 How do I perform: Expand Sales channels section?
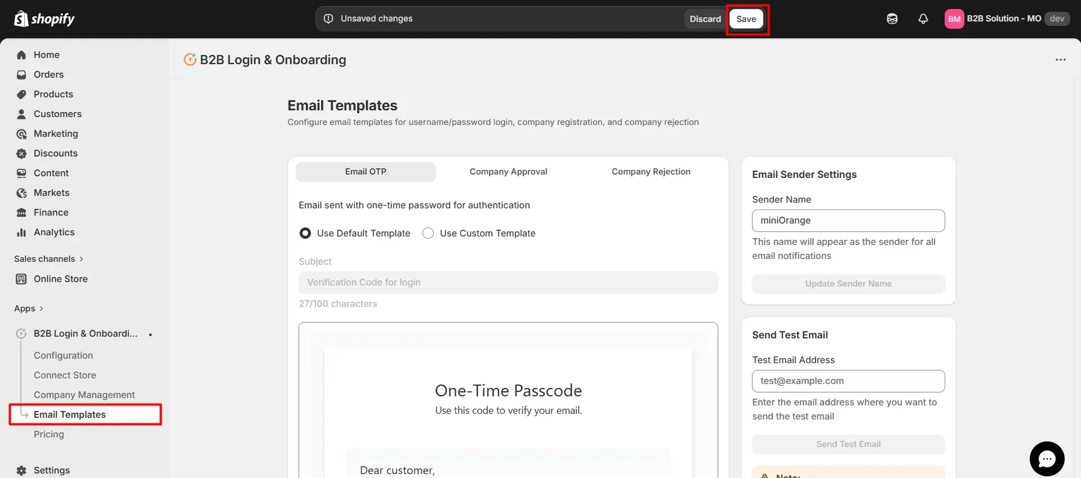click(48, 259)
